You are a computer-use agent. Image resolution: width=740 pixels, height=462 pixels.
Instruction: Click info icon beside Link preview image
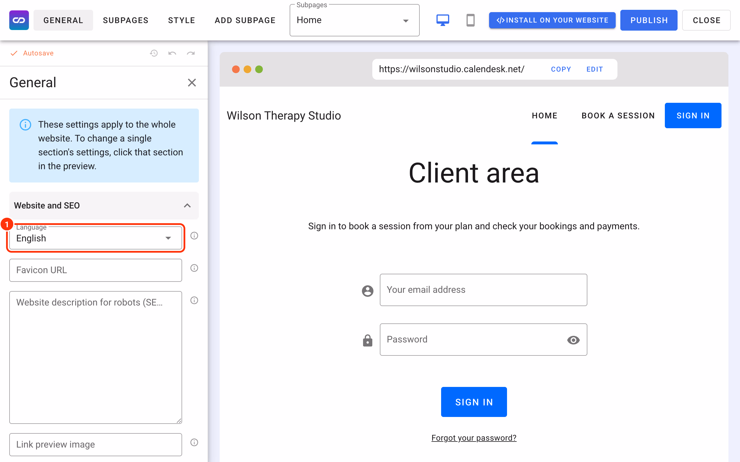click(x=194, y=442)
